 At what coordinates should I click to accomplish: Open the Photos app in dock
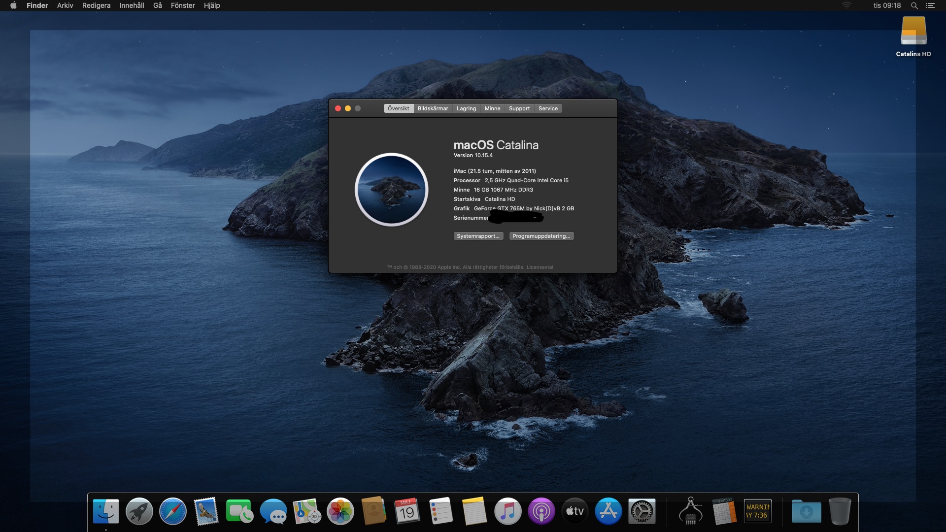tap(340, 511)
